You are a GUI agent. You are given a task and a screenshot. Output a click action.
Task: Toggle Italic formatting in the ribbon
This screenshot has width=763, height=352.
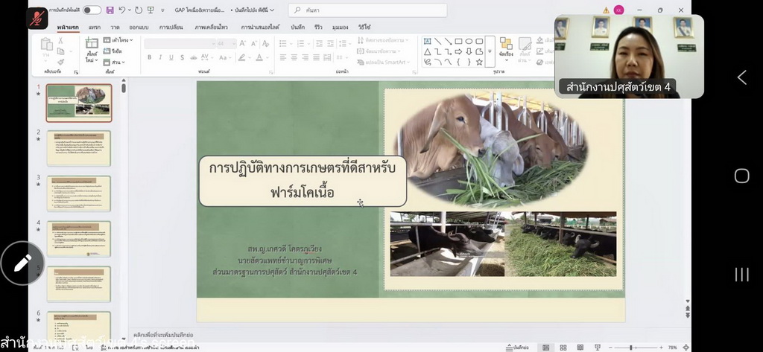click(160, 57)
